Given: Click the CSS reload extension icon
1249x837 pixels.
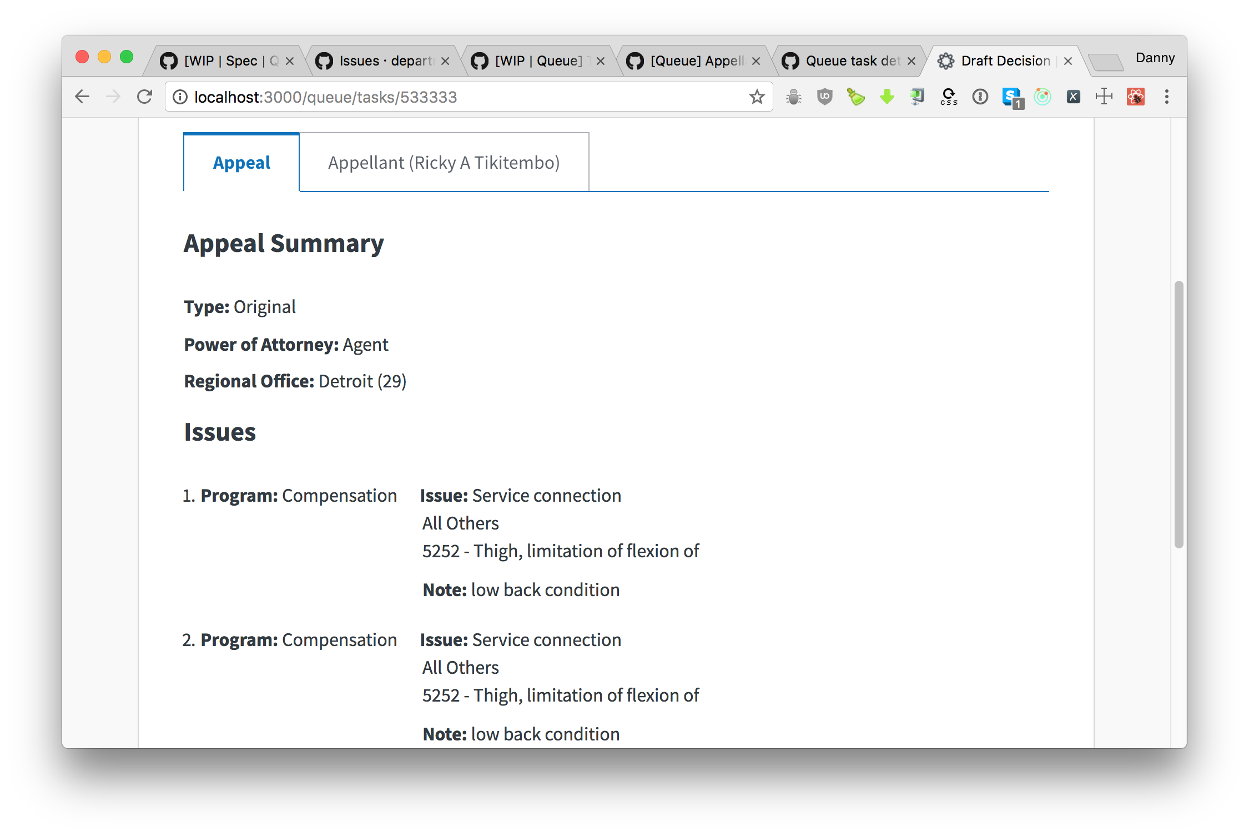Looking at the screenshot, I should [x=949, y=97].
